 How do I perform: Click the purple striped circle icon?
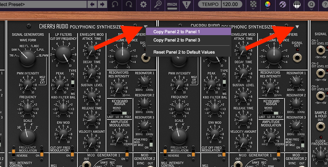[282, 5]
